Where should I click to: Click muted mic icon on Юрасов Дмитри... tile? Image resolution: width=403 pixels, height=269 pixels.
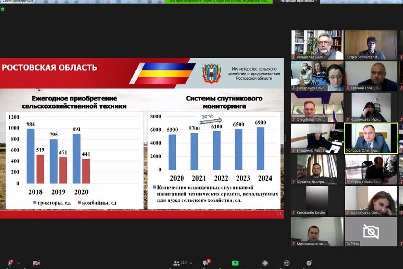coord(294,182)
